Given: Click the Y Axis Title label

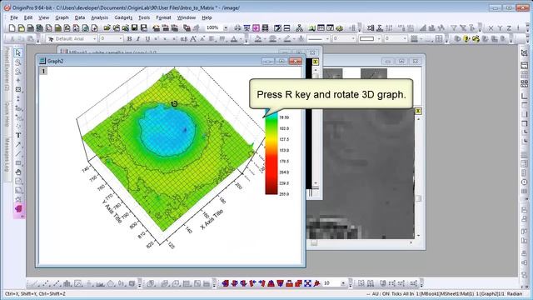Looking at the screenshot, I should (112, 211).
